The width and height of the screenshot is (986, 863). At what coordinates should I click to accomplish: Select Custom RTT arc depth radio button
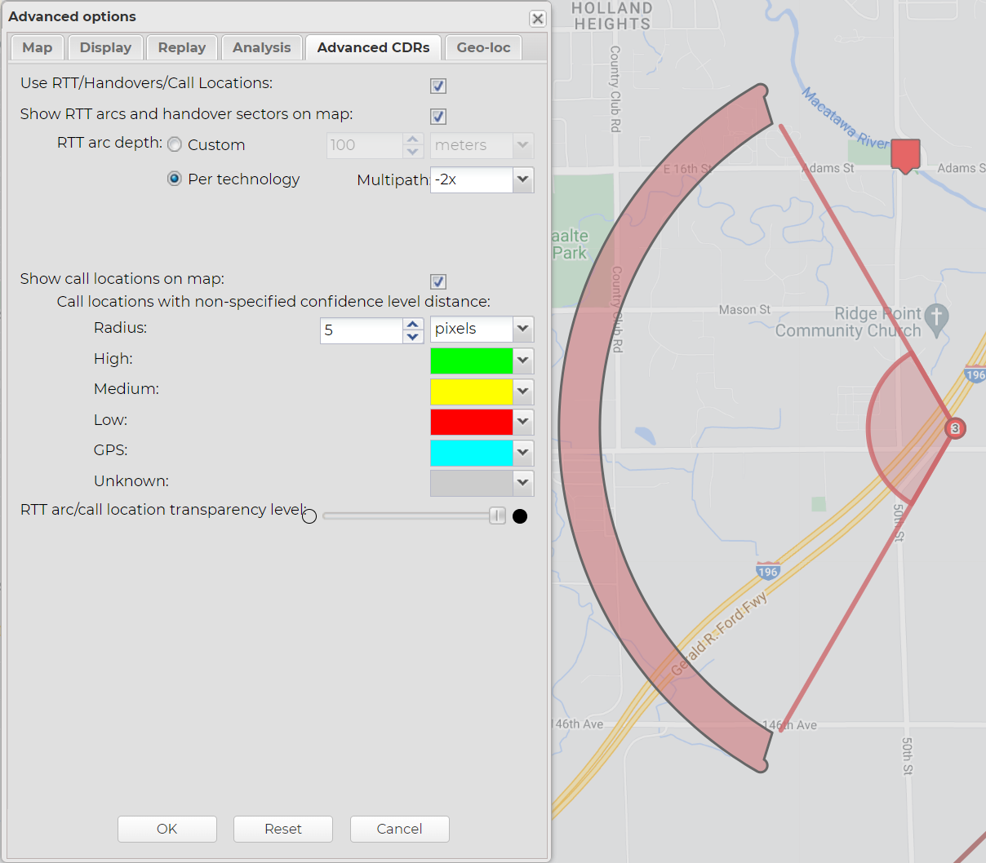coord(175,144)
